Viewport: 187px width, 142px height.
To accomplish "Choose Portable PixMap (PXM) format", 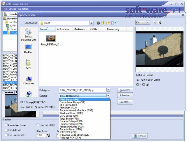I will point(85,121).
